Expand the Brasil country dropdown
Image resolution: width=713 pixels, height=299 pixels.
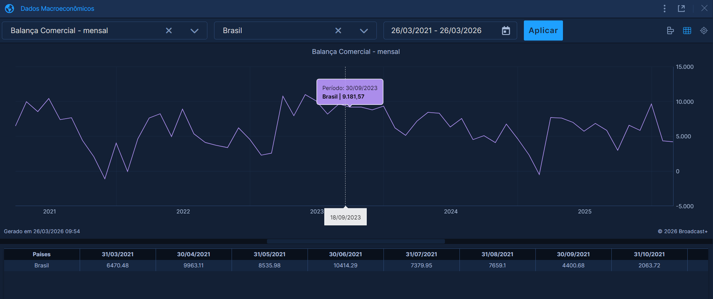pyautogui.click(x=364, y=30)
